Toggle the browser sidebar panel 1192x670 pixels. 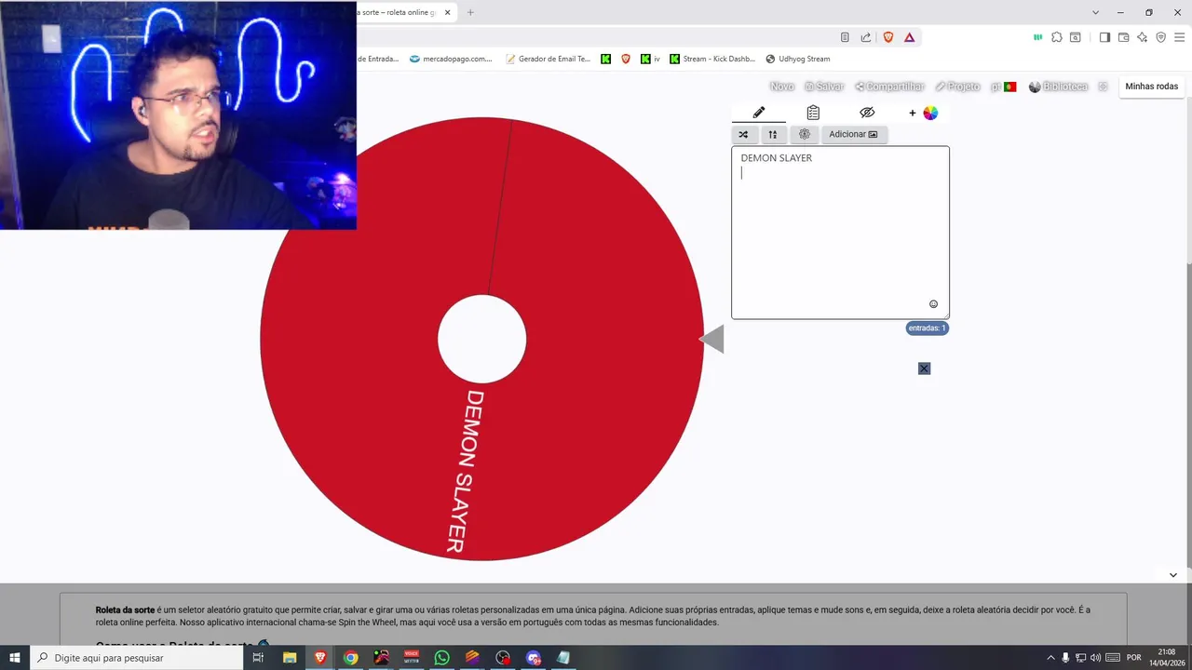coord(1104,37)
